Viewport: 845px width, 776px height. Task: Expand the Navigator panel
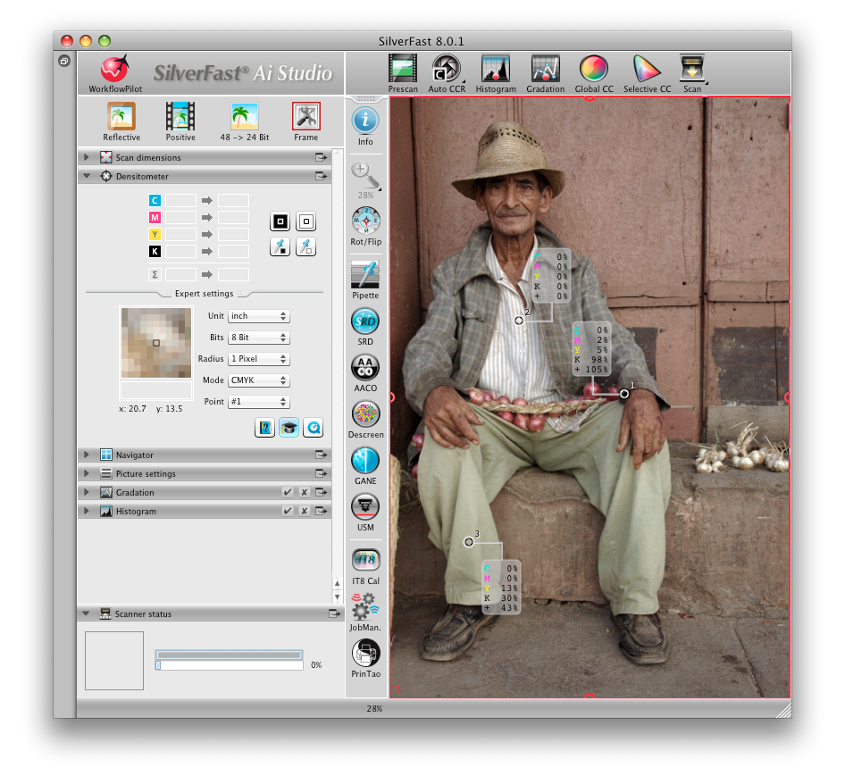point(87,455)
